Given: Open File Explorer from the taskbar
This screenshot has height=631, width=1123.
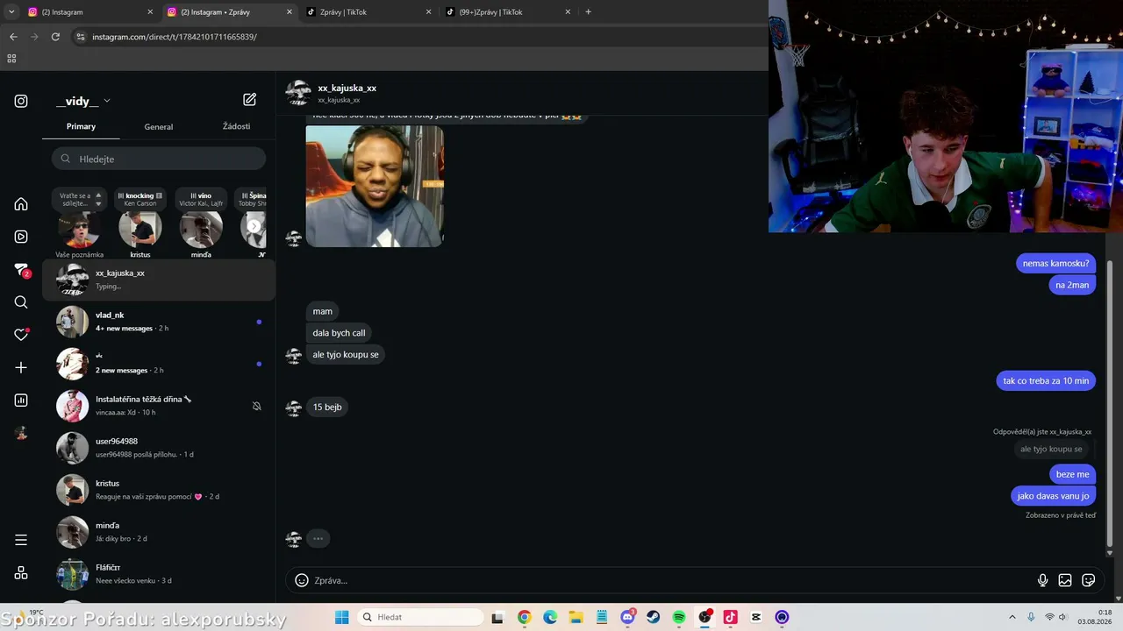Looking at the screenshot, I should pos(576,617).
